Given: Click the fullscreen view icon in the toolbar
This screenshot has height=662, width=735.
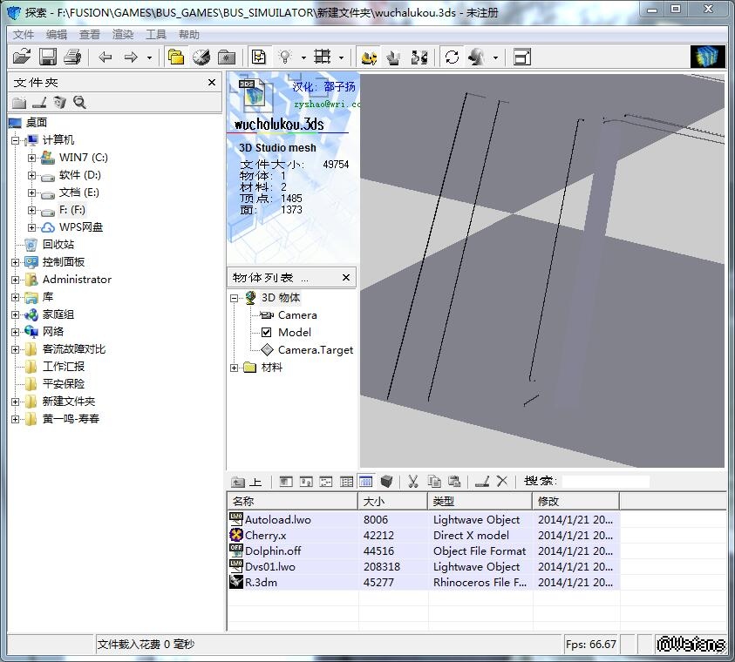Looking at the screenshot, I should point(522,57).
